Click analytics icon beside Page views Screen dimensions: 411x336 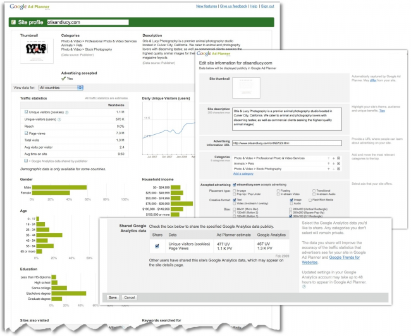click(26, 134)
